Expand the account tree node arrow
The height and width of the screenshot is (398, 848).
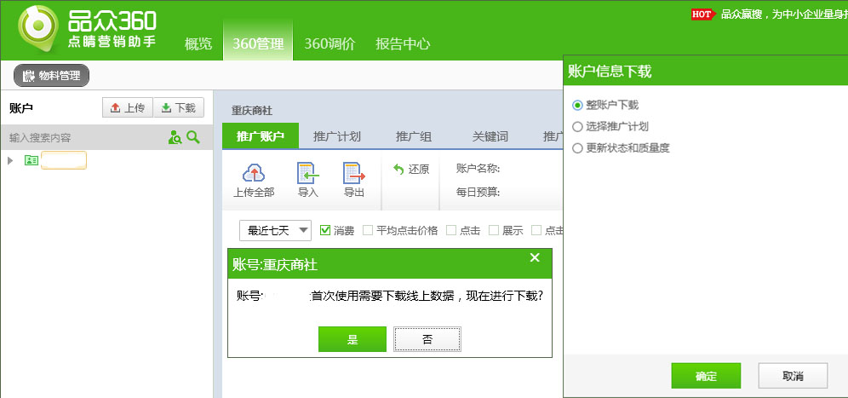click(10, 160)
